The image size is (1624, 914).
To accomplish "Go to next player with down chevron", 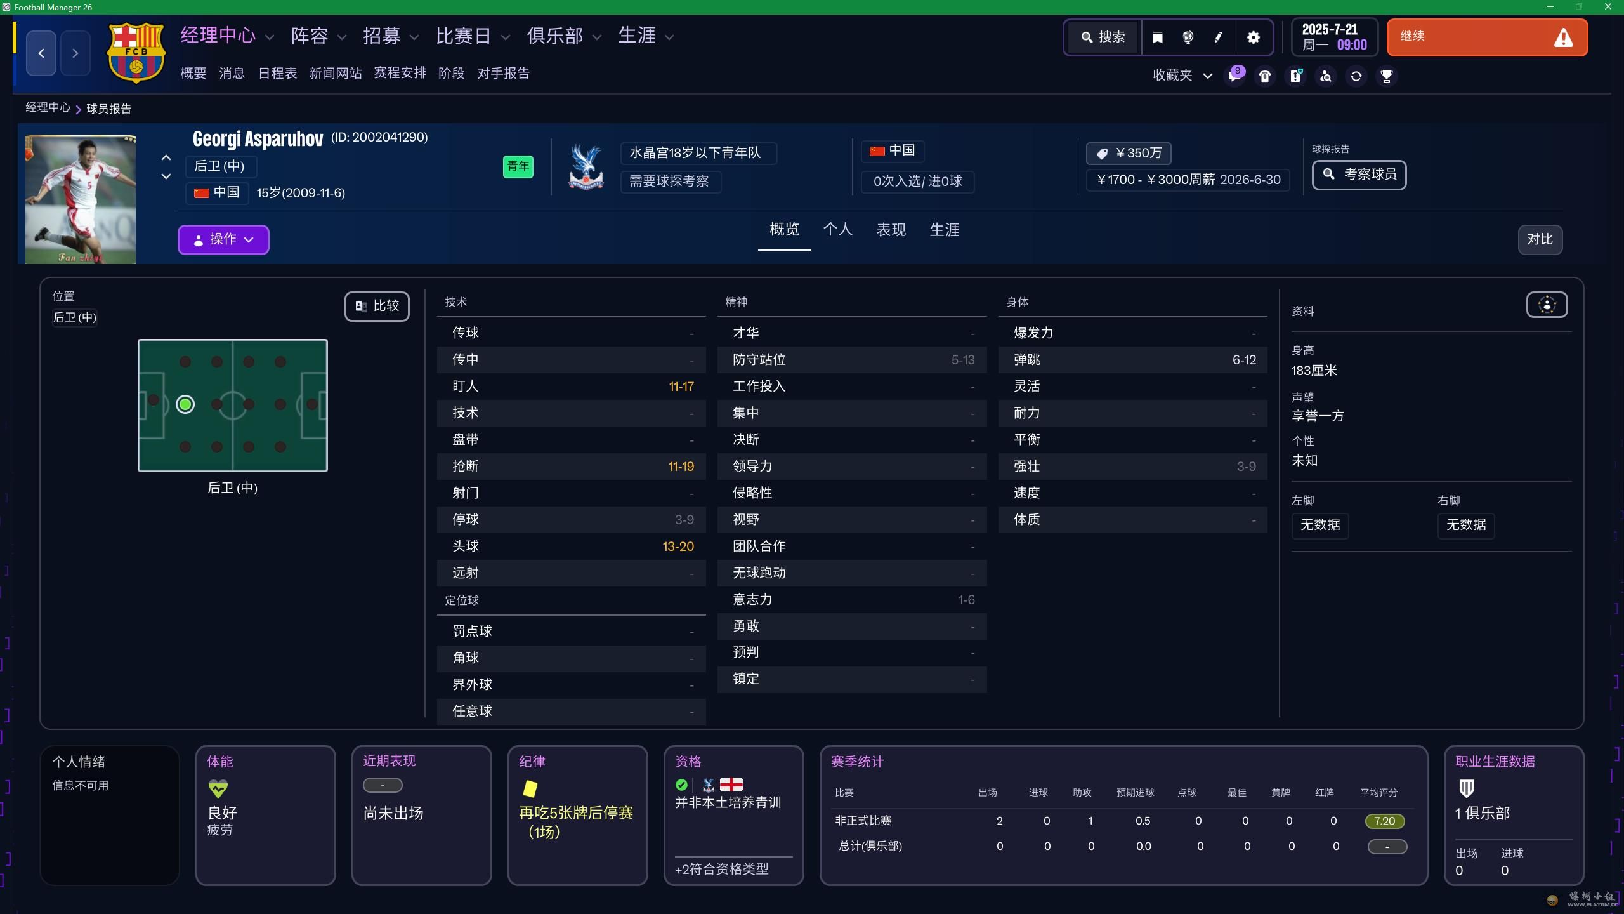I will (166, 176).
